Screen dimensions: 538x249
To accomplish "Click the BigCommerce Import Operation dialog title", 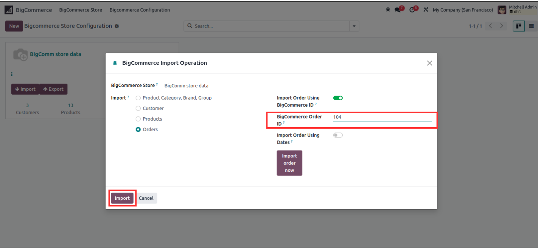I will tap(165, 63).
